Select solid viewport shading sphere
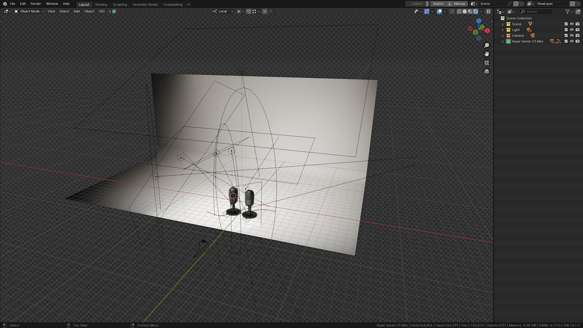Image resolution: width=583 pixels, height=328 pixels. pos(464,11)
